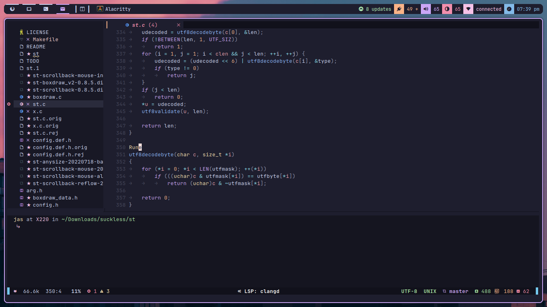This screenshot has width=547, height=307.
Task: Open the network dropdown arrow before connected
Action: (468, 8)
